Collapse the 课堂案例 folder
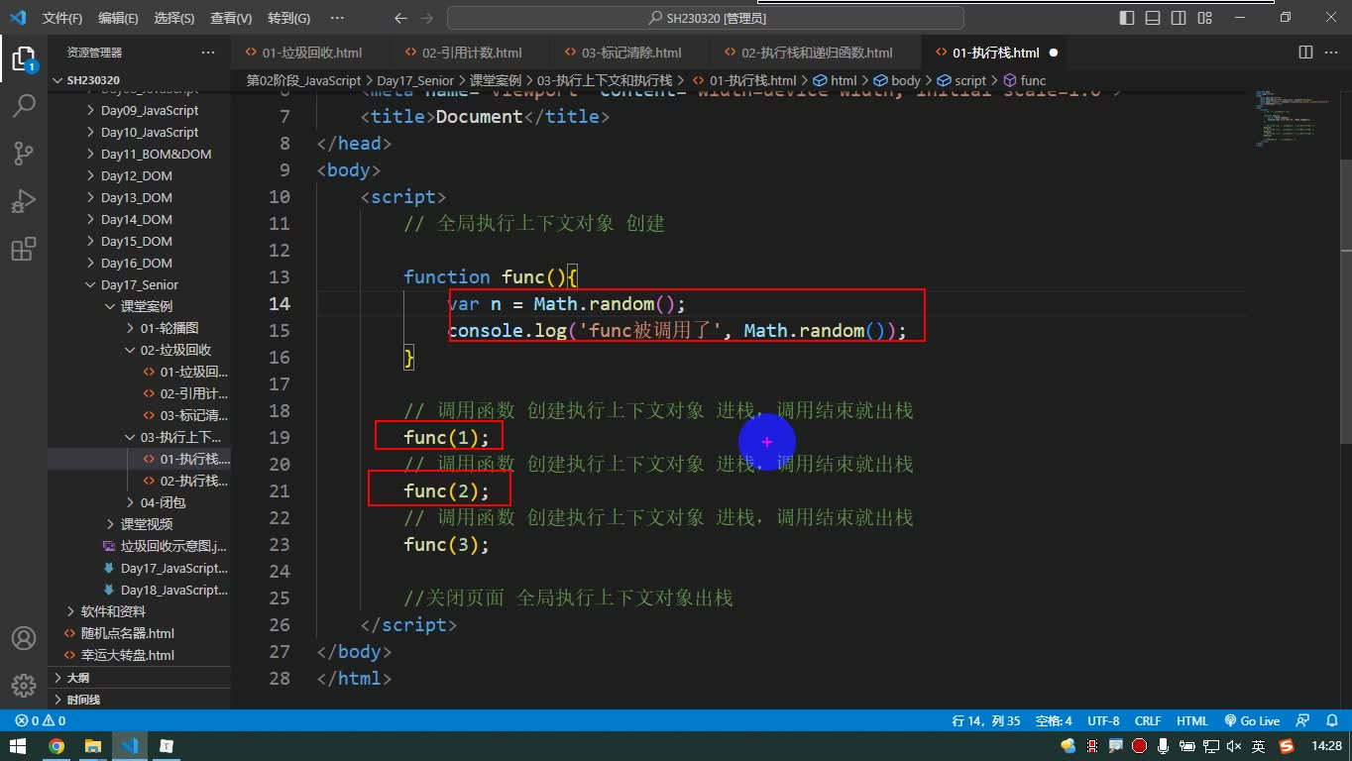Viewport: 1352px width, 761px height. [139, 306]
